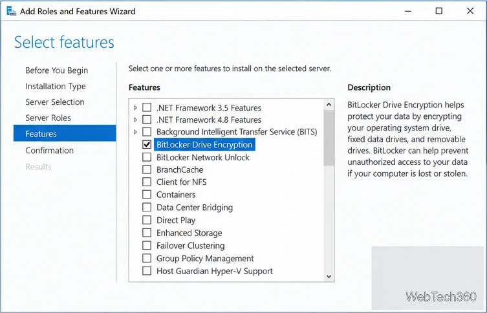
Task: Select the Features step in sidebar
Action: 65,133
